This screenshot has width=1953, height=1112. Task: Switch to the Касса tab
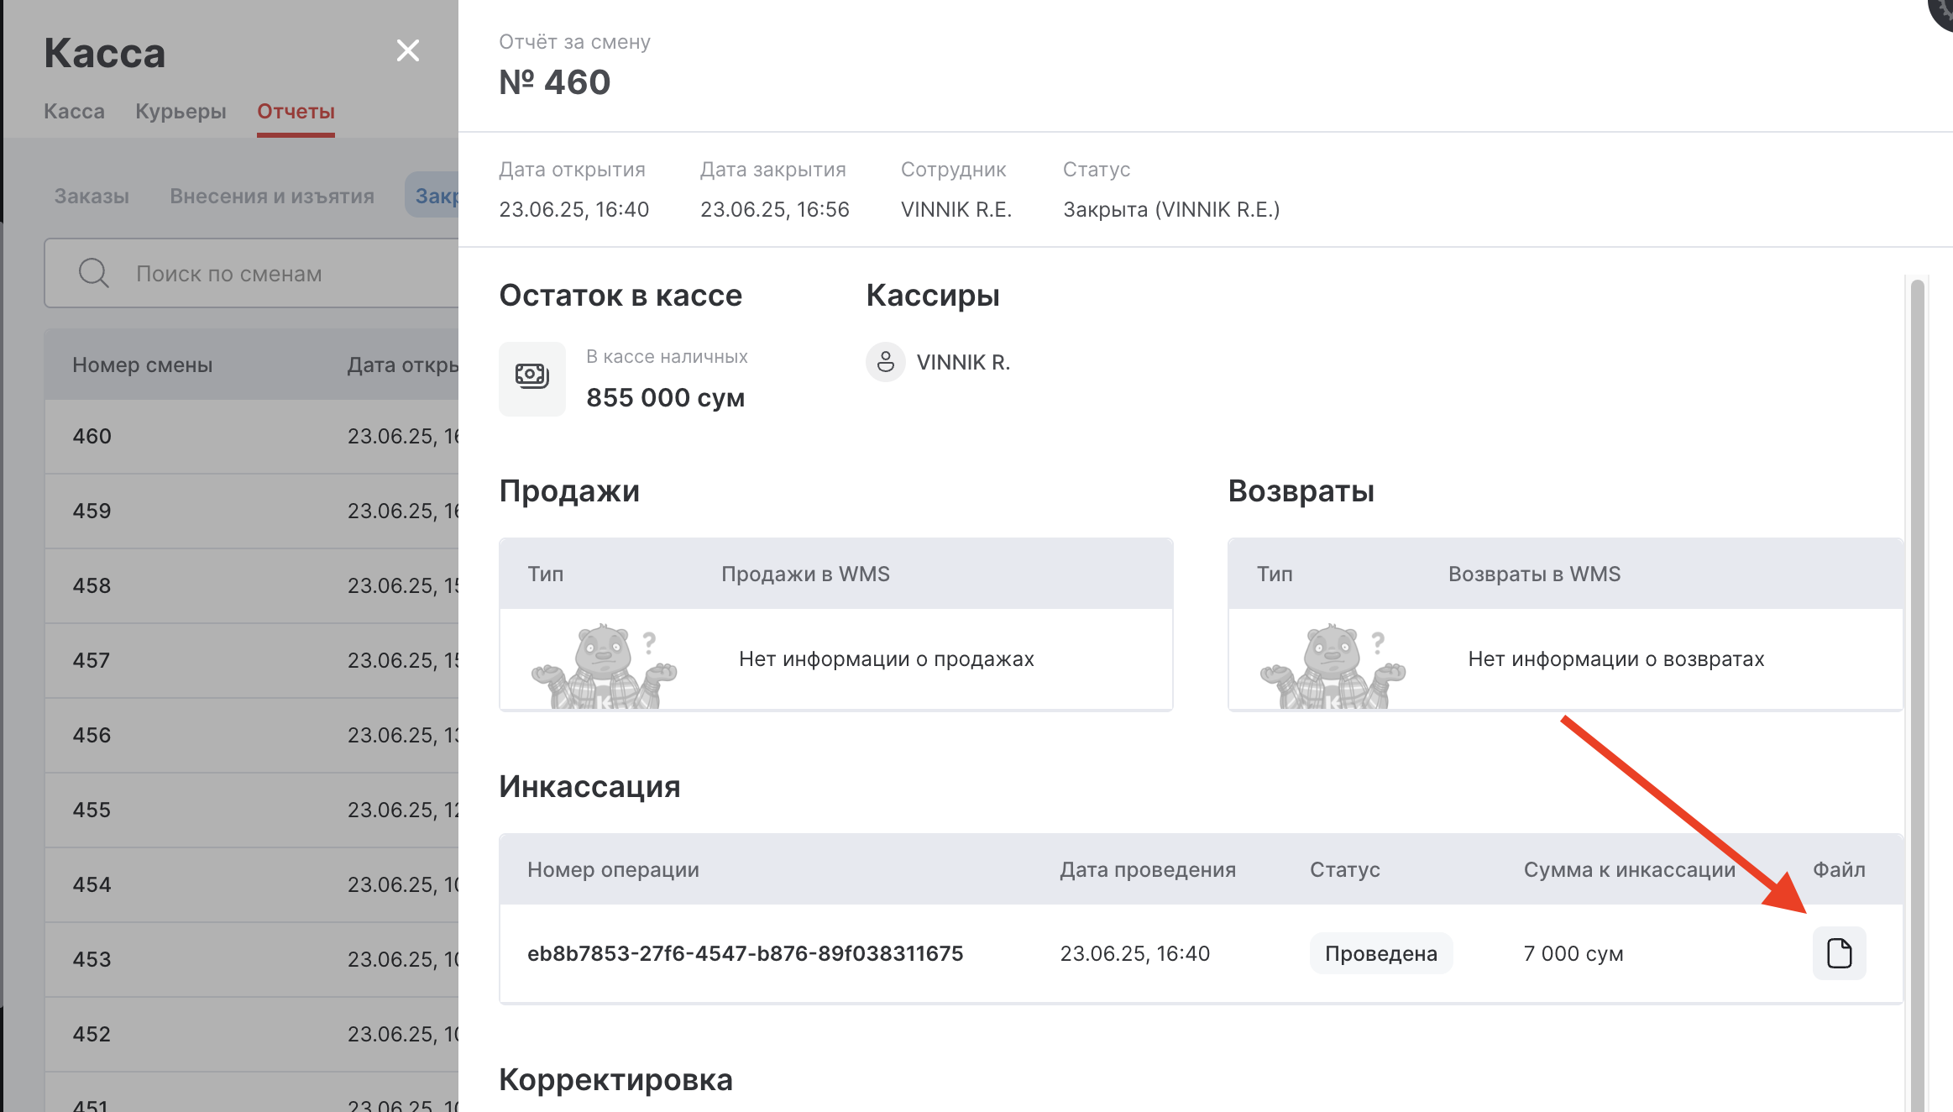[x=74, y=112]
